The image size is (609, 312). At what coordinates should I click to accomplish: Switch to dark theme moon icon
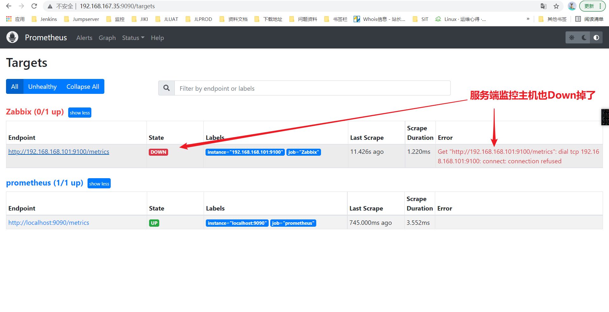click(x=584, y=37)
